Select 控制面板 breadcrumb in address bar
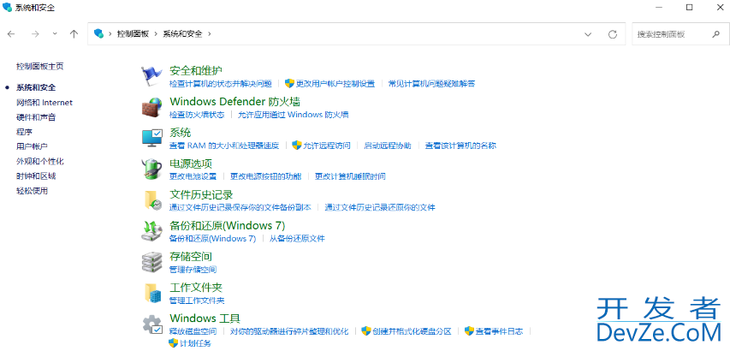Viewport: 730px width, 351px height. tap(134, 34)
